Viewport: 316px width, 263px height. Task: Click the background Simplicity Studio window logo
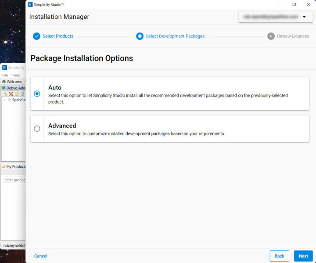click(x=4, y=67)
